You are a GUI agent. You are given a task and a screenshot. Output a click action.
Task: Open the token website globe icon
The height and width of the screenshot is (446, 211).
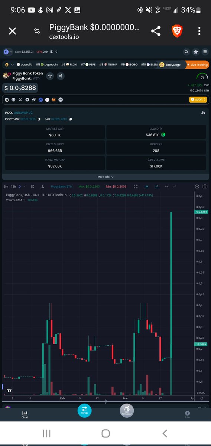pos(13,100)
